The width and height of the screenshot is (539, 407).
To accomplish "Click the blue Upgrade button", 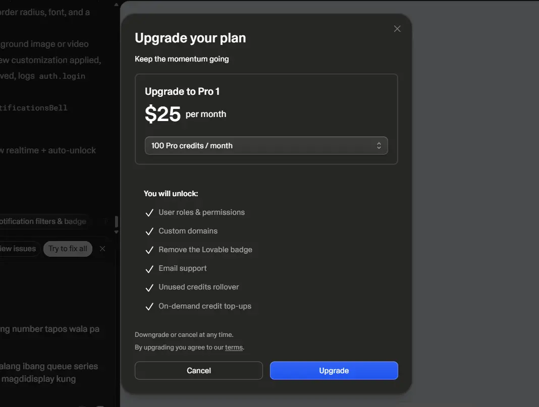I will pos(334,371).
